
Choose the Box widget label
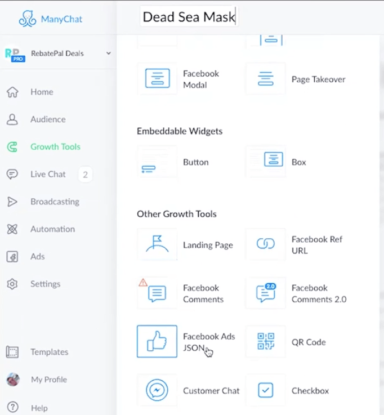pyautogui.click(x=299, y=162)
